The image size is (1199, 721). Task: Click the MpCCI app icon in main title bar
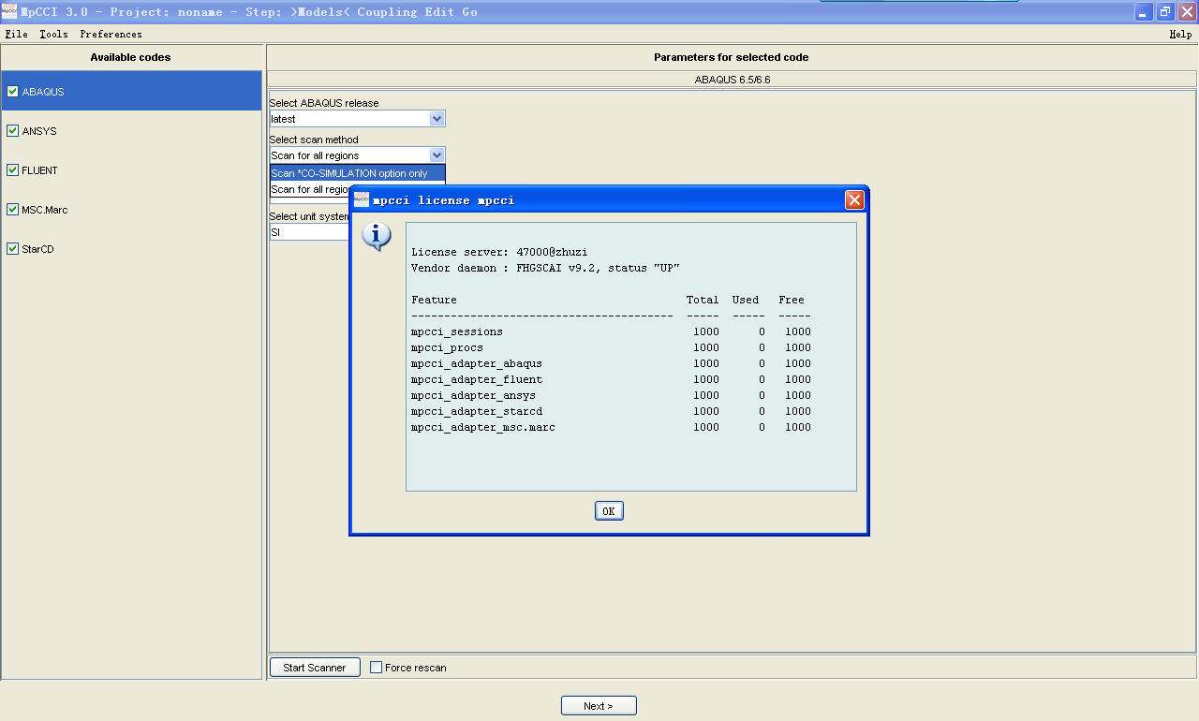9,11
